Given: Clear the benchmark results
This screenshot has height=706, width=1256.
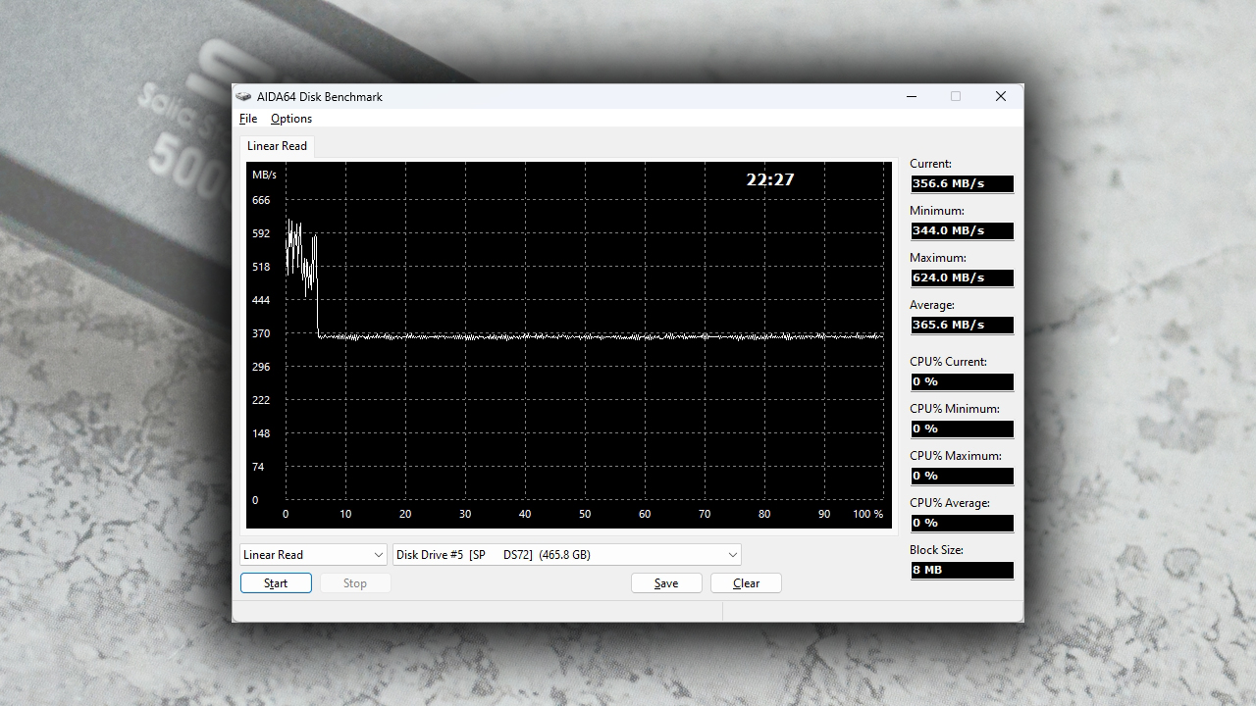Looking at the screenshot, I should [746, 583].
